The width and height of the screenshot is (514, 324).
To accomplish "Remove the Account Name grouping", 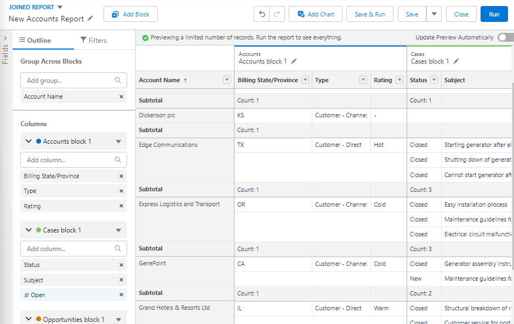I will pyautogui.click(x=121, y=96).
